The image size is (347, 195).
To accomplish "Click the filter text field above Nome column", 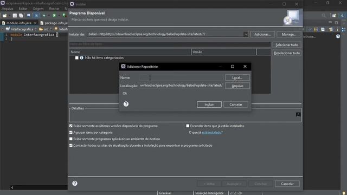I will (x=170, y=44).
